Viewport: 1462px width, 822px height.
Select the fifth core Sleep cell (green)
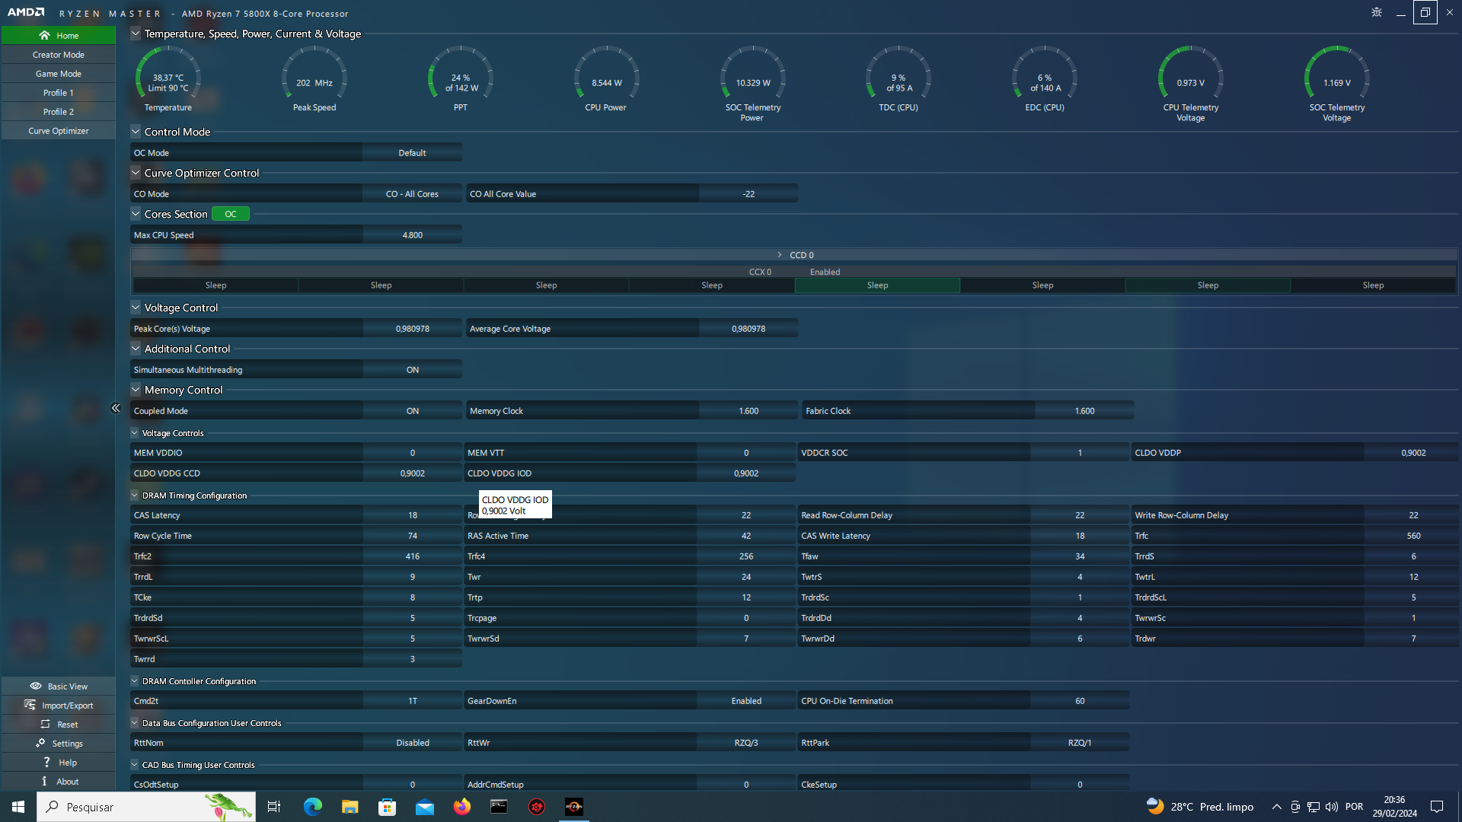tap(877, 285)
